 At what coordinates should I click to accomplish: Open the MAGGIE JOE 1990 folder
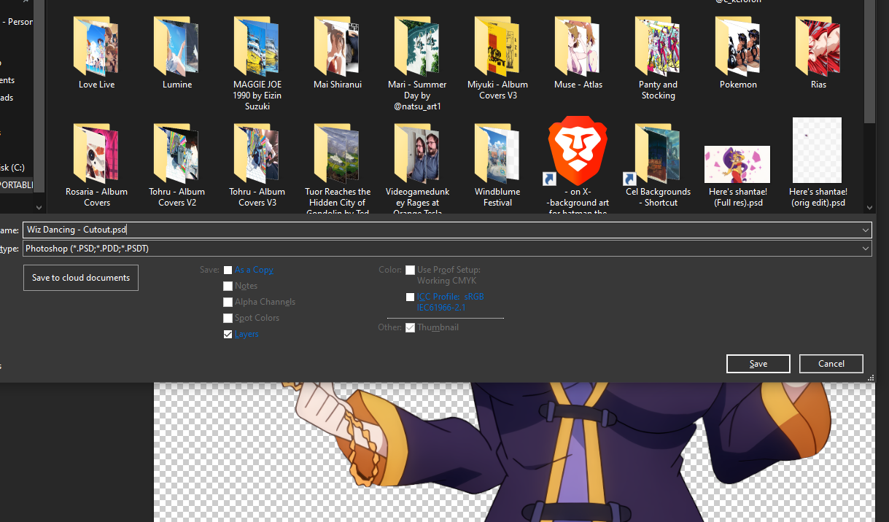[x=257, y=47]
